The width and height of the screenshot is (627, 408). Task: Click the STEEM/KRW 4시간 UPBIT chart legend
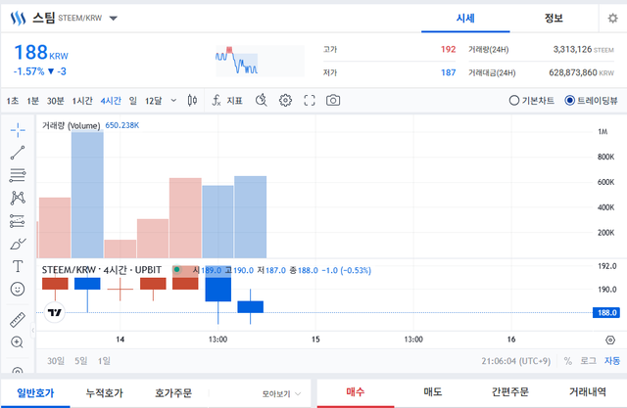(x=102, y=270)
